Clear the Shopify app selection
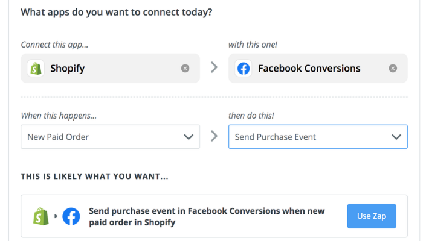This screenshot has height=241, width=429. click(185, 69)
